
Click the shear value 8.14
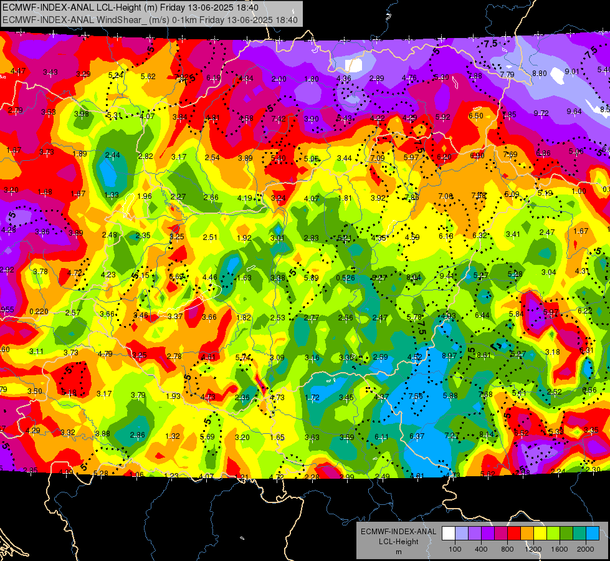[x=486, y=434]
